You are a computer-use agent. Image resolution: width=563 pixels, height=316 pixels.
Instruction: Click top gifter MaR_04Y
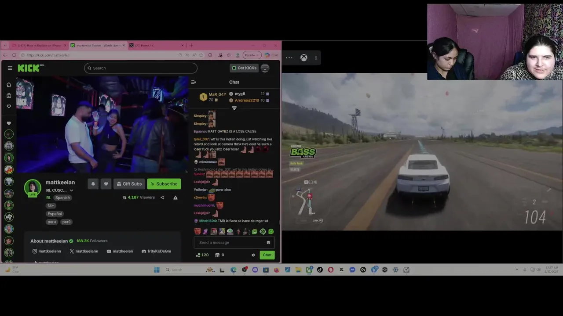point(217,94)
